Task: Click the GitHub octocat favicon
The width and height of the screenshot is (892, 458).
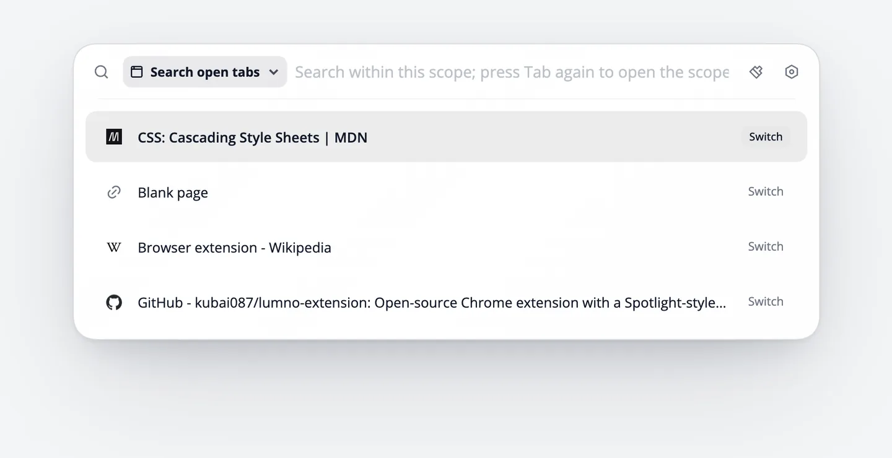Action: pos(114,302)
